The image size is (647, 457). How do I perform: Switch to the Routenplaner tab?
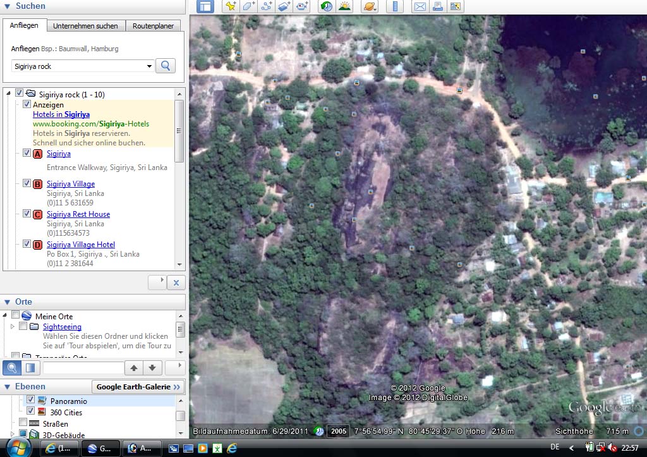(x=153, y=25)
